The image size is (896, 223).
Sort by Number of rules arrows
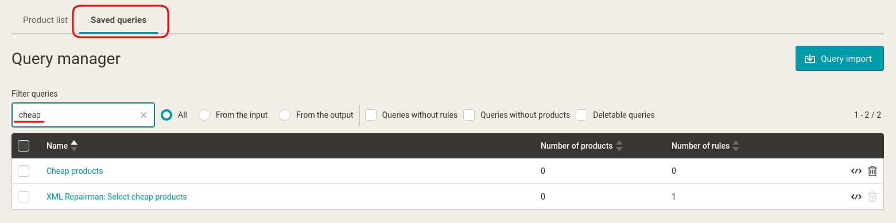(736, 146)
